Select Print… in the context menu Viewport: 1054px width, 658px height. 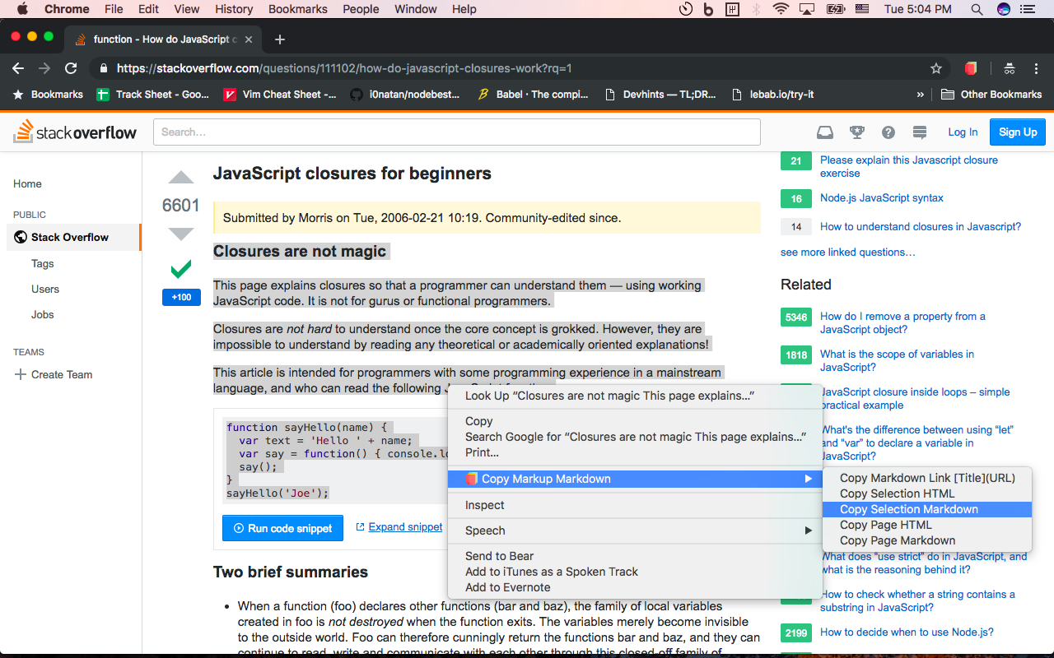coord(635,452)
